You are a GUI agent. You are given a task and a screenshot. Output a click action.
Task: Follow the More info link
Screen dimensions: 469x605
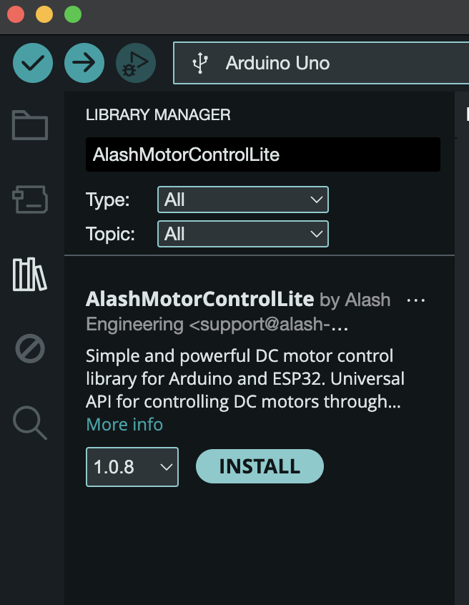point(124,424)
